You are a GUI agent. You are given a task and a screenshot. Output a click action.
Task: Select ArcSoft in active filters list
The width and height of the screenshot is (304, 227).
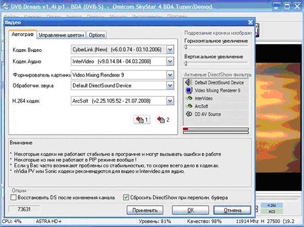click(x=201, y=106)
